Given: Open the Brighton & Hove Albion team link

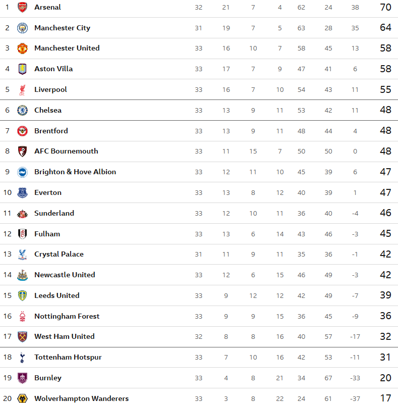Looking at the screenshot, I should tap(75, 172).
